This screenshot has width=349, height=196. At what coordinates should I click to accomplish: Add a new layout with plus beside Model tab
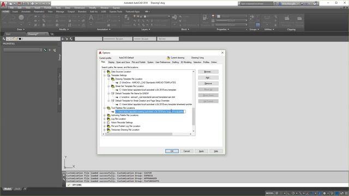[x=25, y=189]
